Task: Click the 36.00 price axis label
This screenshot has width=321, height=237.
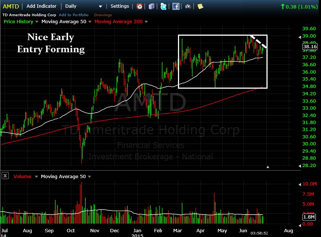Action: [x=309, y=72]
